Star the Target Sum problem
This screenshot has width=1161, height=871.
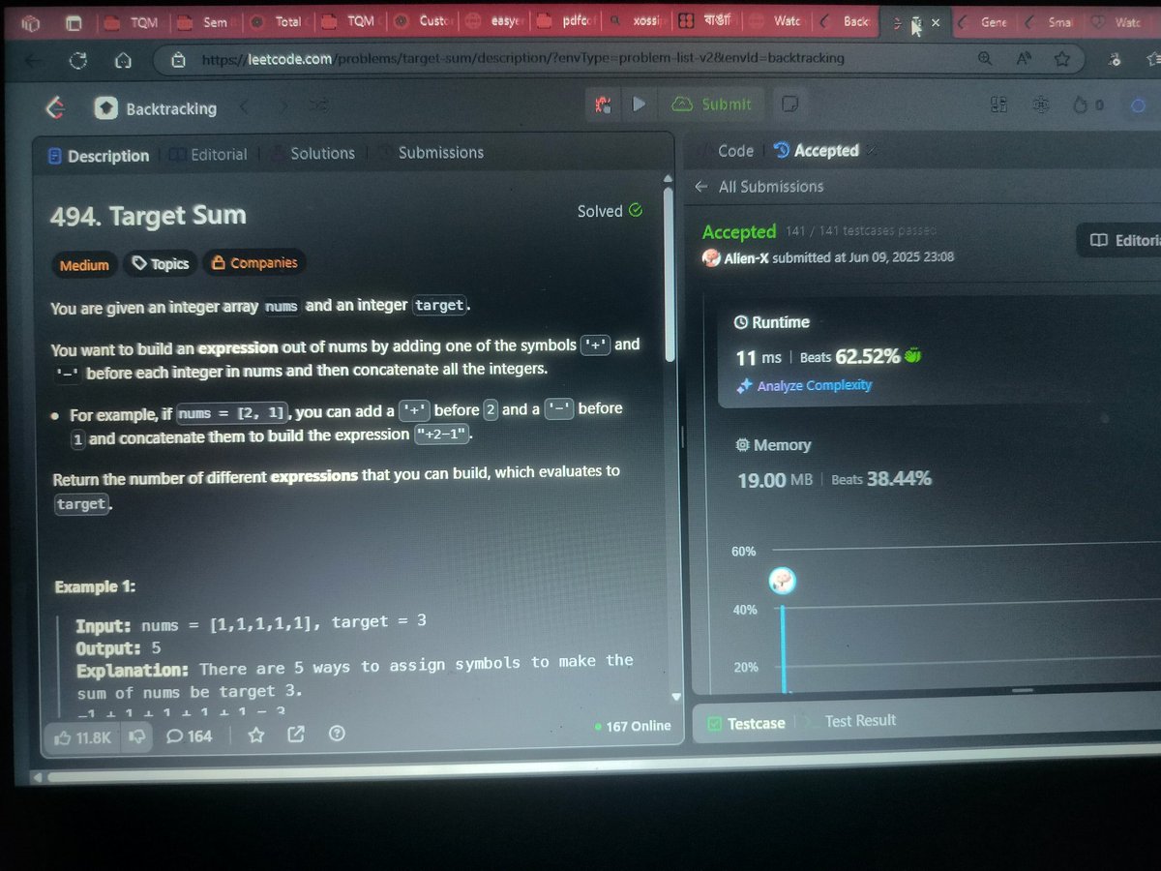[x=255, y=736]
